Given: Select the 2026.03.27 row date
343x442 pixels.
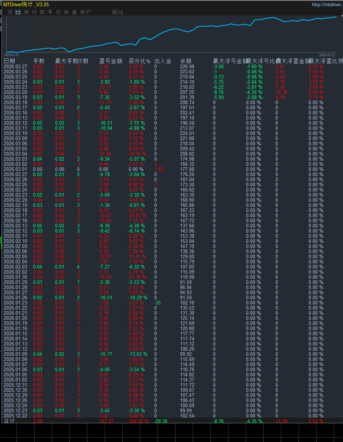Looking at the screenshot, I should click(15, 67).
